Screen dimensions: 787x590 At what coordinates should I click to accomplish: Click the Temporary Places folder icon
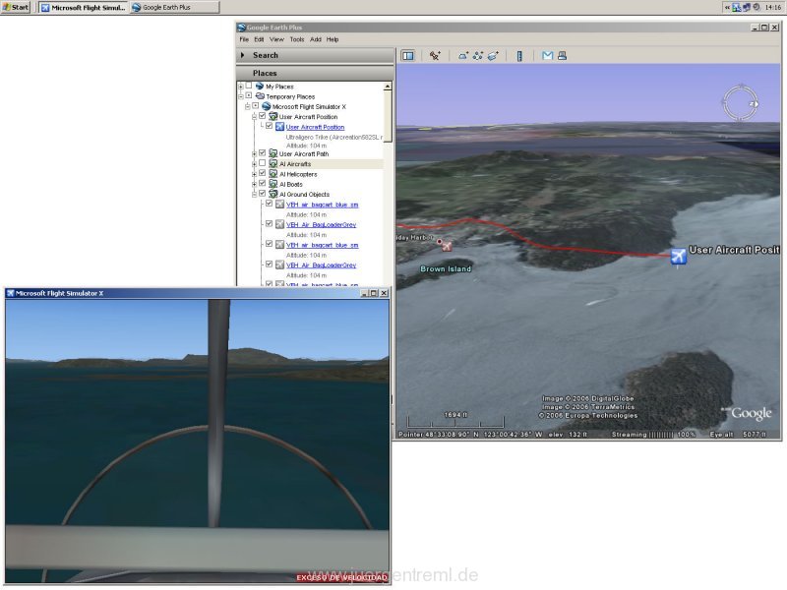click(260, 96)
